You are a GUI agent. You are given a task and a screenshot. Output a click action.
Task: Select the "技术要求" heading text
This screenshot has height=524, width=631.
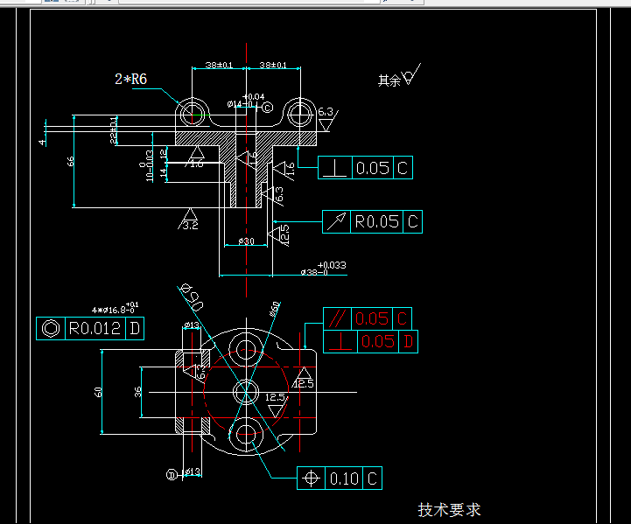pyautogui.click(x=449, y=510)
